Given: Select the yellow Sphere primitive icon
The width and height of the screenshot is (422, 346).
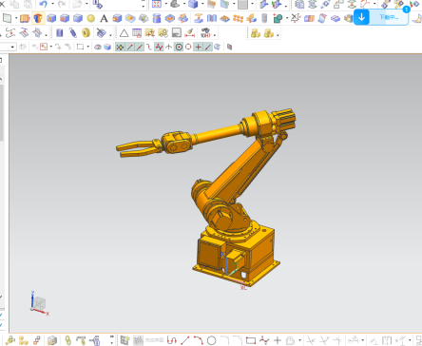Looking at the screenshot, I should pos(91,18).
